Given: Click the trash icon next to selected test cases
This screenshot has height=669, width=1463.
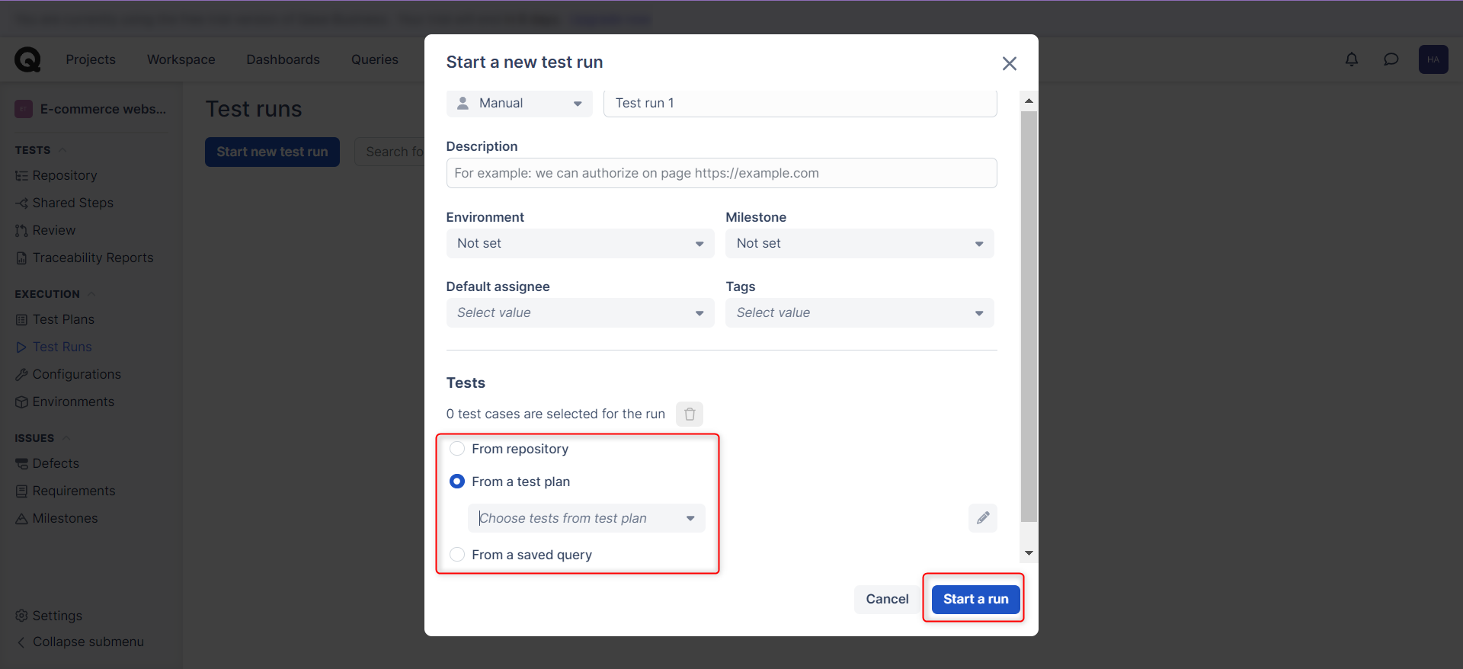Looking at the screenshot, I should pos(689,414).
